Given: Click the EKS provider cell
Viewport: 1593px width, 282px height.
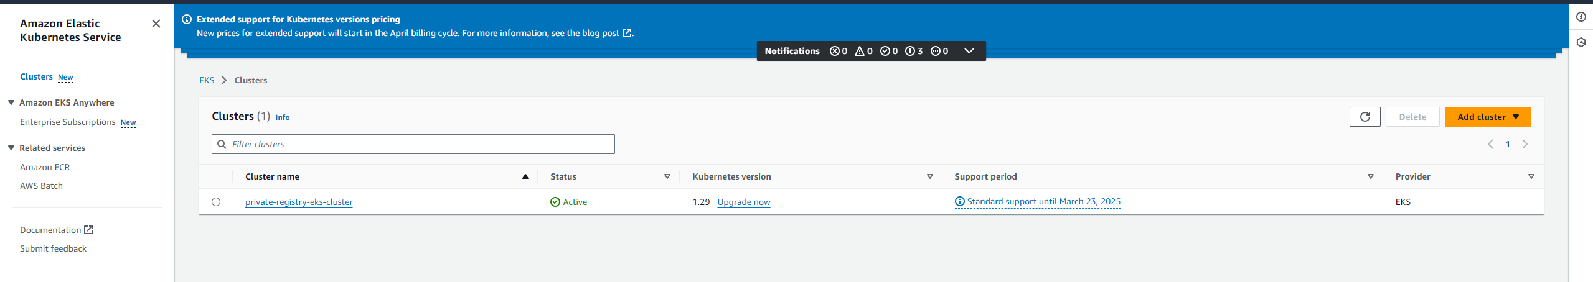Looking at the screenshot, I should [x=1403, y=202].
